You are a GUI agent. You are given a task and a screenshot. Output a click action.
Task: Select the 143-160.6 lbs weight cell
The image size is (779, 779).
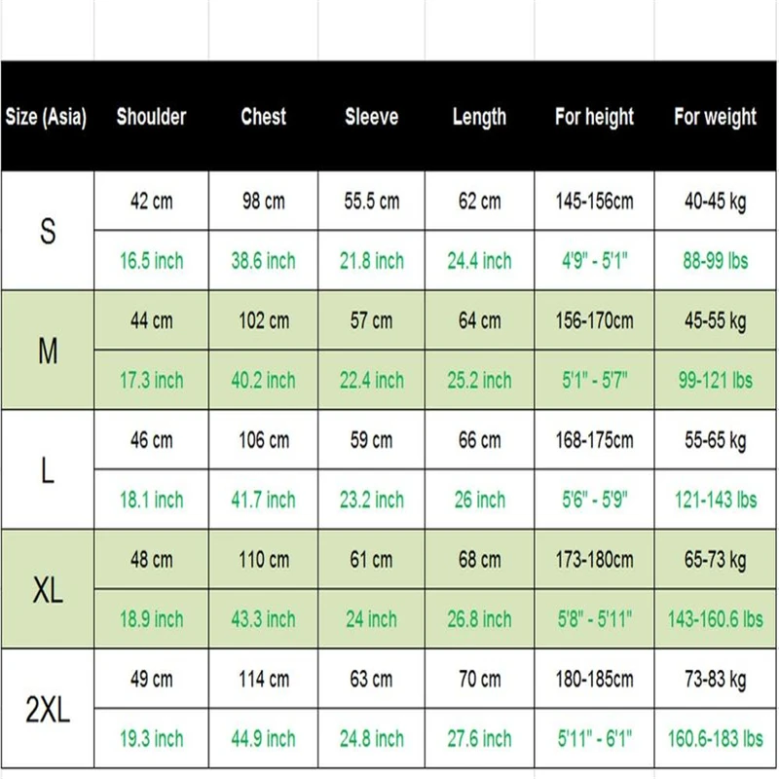coord(715,619)
